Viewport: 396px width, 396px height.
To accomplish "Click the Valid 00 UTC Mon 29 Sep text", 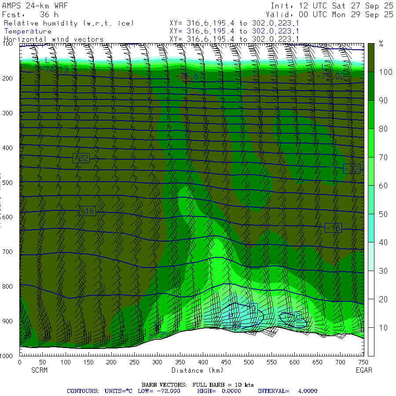I will click(x=332, y=14).
